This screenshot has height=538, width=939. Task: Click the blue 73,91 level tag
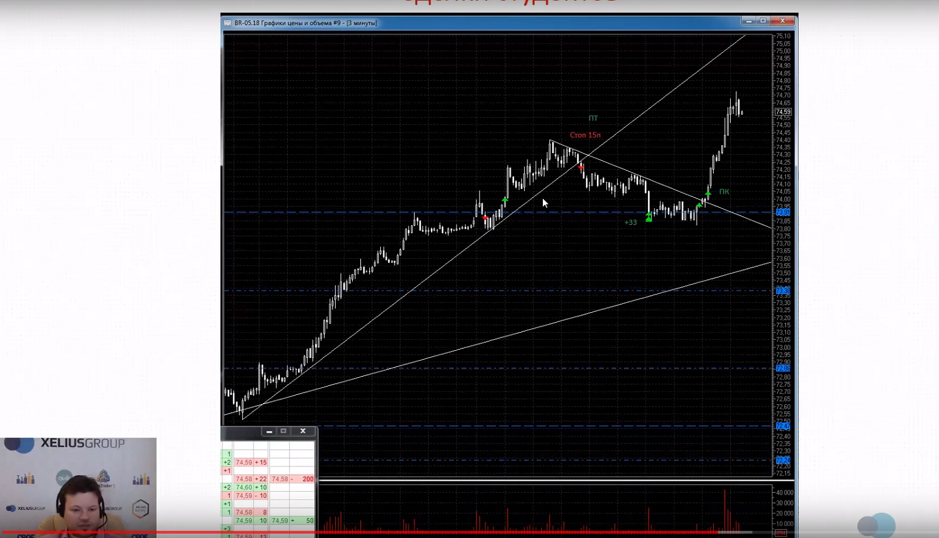click(783, 212)
